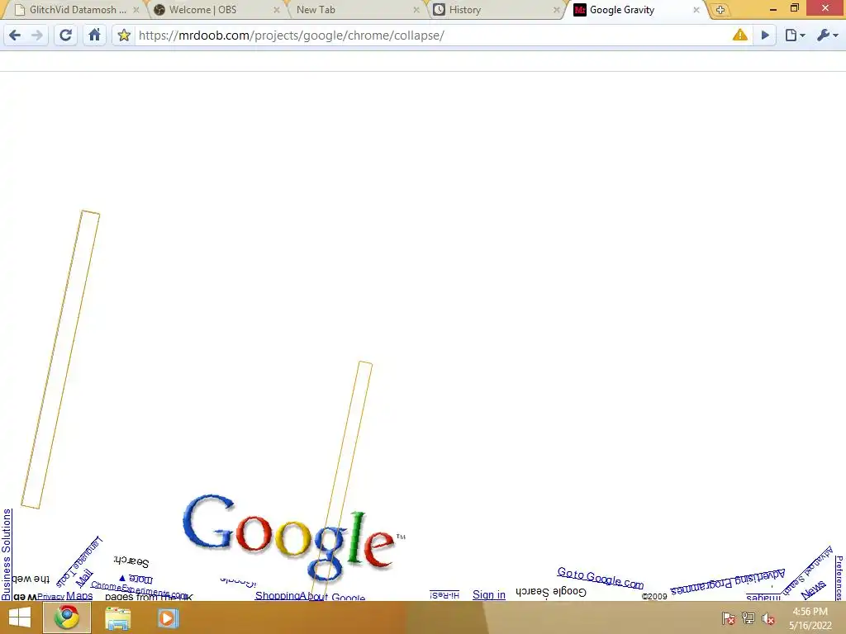Click the Action Center flag tray icon

click(x=728, y=618)
